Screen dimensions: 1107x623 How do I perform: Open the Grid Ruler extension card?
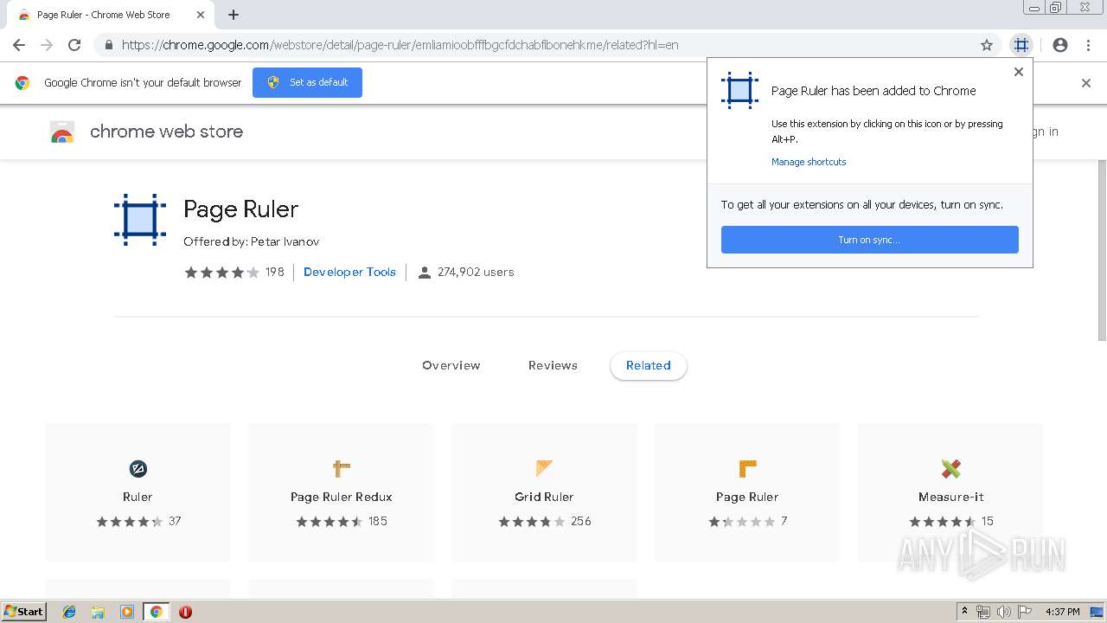point(544,492)
